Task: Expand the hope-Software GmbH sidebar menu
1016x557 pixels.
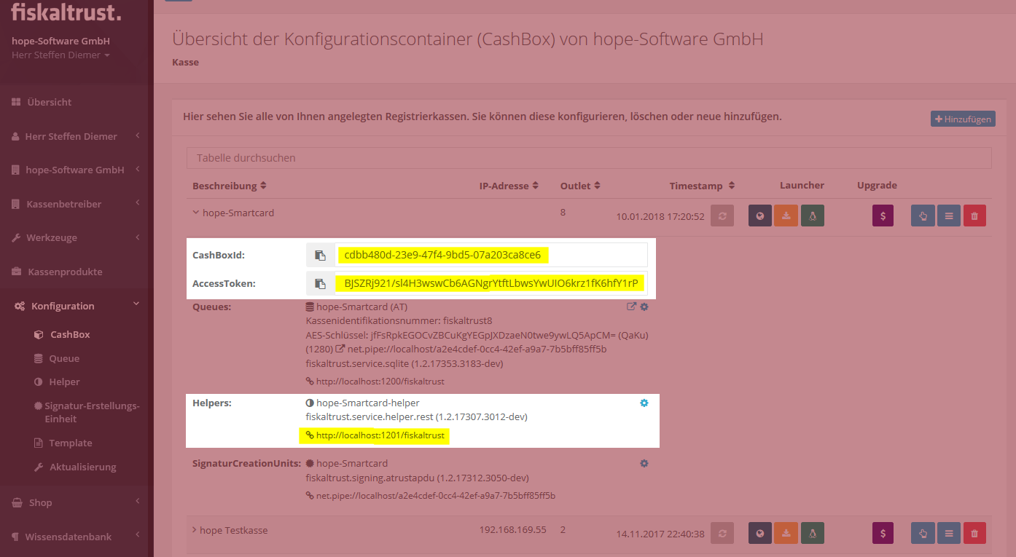Action: (x=77, y=170)
